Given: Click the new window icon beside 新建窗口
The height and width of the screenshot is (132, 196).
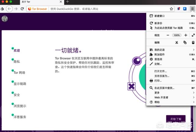Looking at the screenshot, I should coord(151,16).
